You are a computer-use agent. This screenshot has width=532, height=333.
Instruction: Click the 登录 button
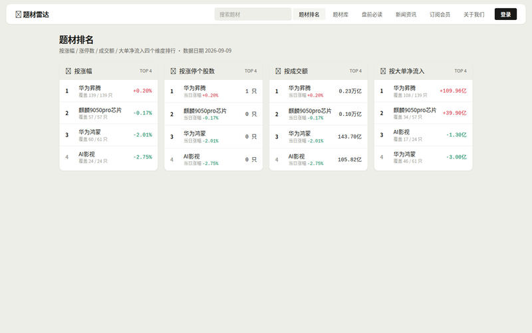coord(505,14)
